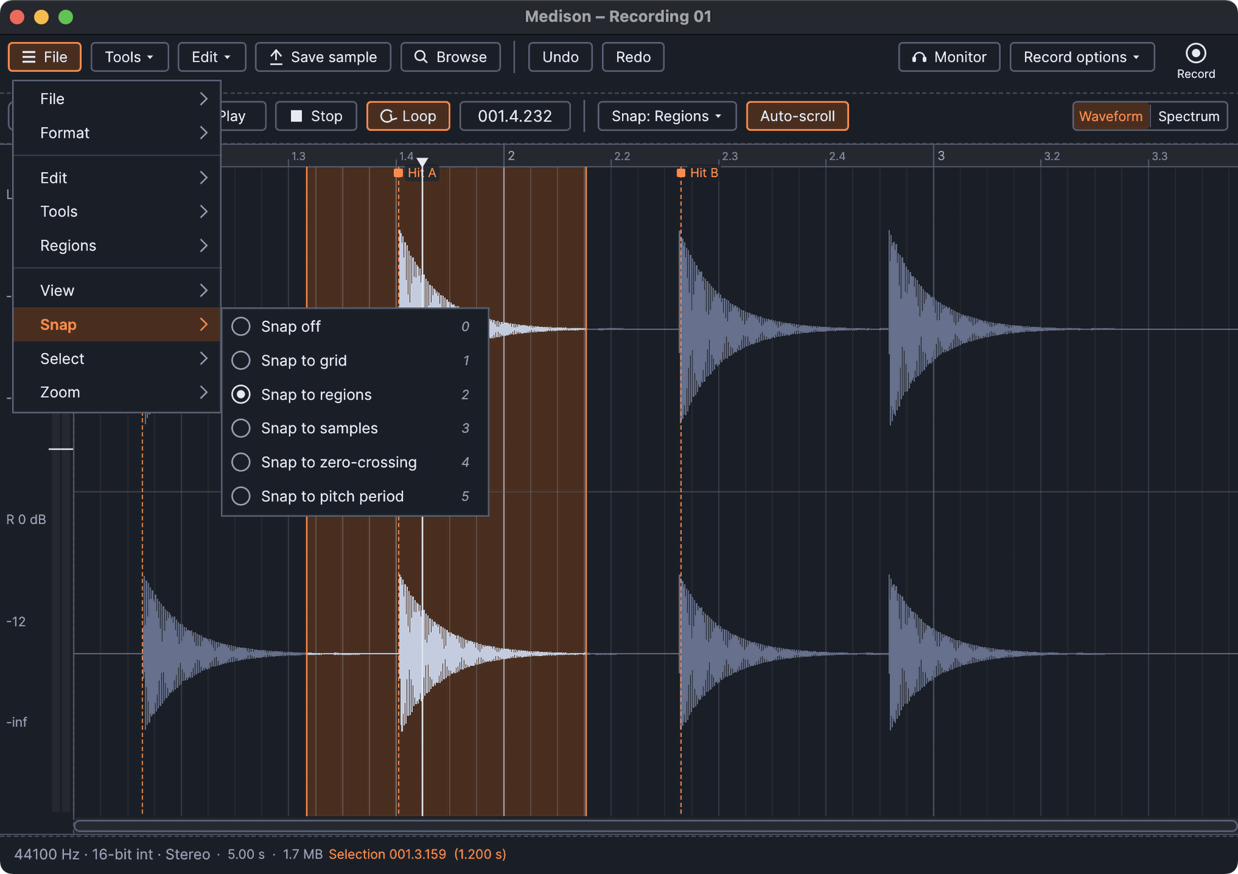Click the highlighted Snap menu entry
This screenshot has height=874, width=1238.
(117, 325)
